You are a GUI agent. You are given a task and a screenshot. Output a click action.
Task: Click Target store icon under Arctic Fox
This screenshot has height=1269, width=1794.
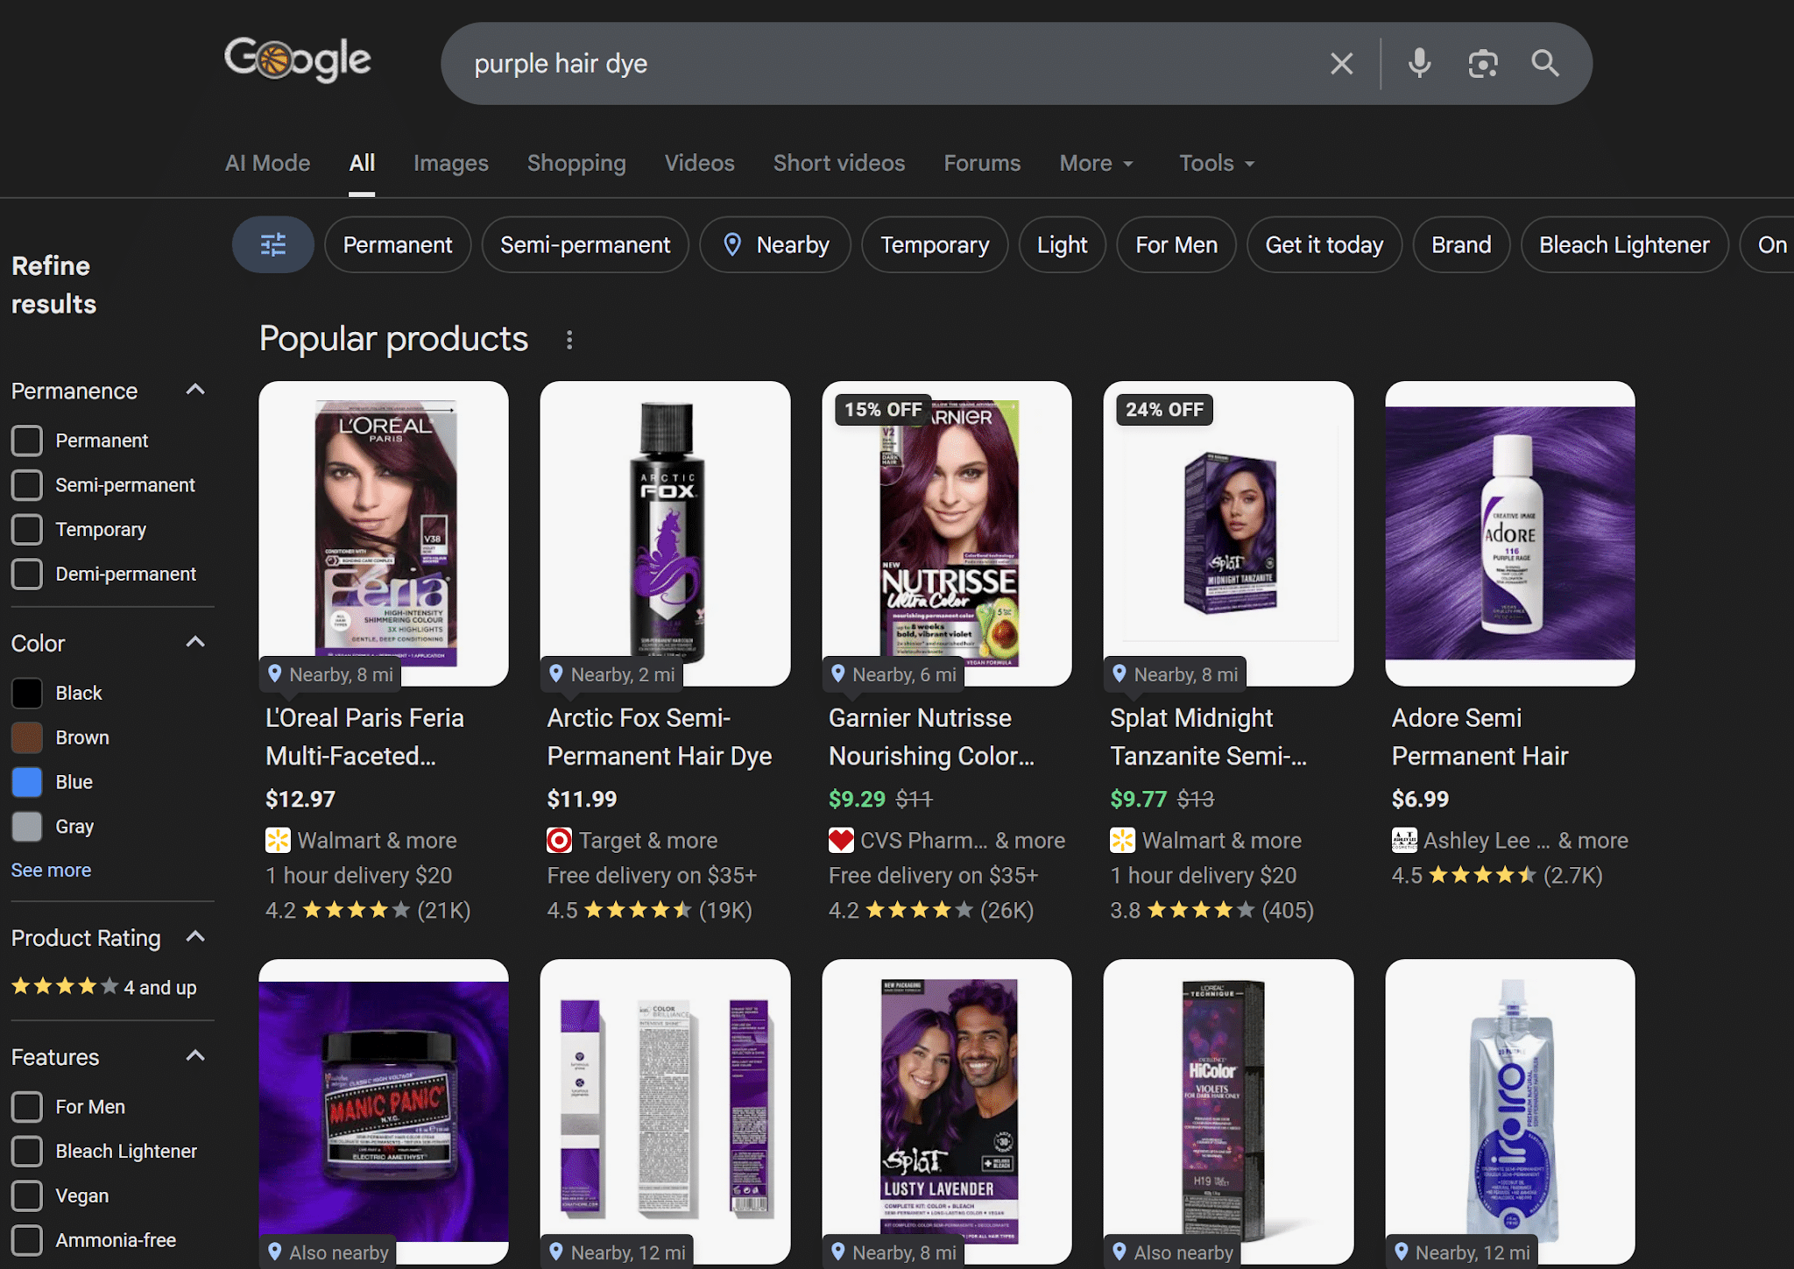tap(559, 841)
